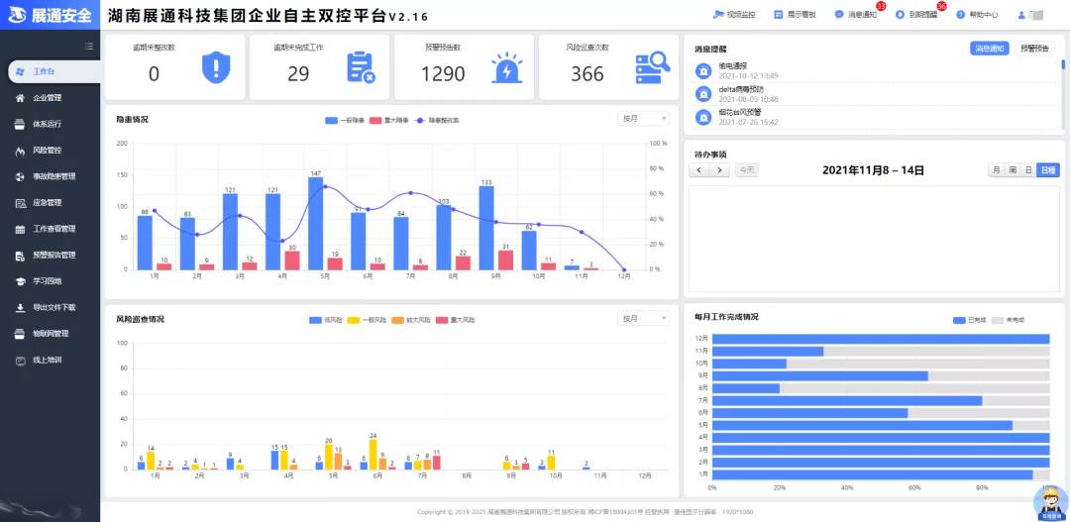Viewport: 1070px width, 522px height.
Task: Click the 已完成 legend color swatch
Action: point(958,321)
